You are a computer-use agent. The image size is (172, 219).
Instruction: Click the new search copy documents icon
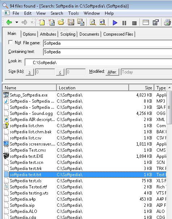[51, 22]
